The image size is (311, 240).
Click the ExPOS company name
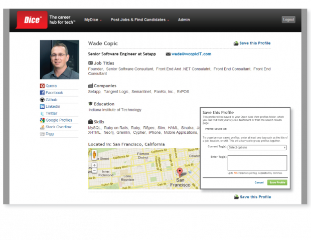183,92
